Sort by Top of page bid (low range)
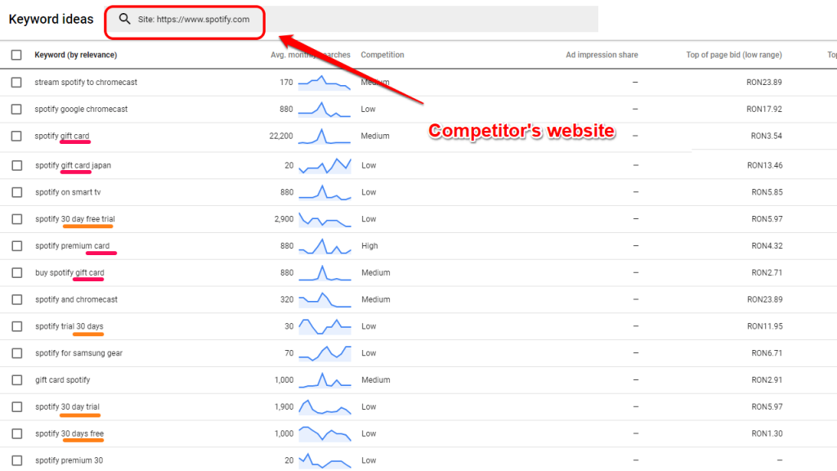This screenshot has height=471, width=837. click(x=734, y=55)
